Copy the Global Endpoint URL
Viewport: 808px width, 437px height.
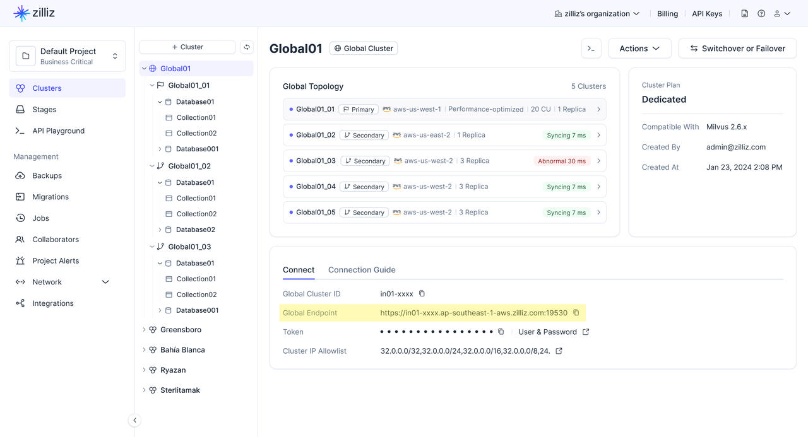pyautogui.click(x=576, y=313)
